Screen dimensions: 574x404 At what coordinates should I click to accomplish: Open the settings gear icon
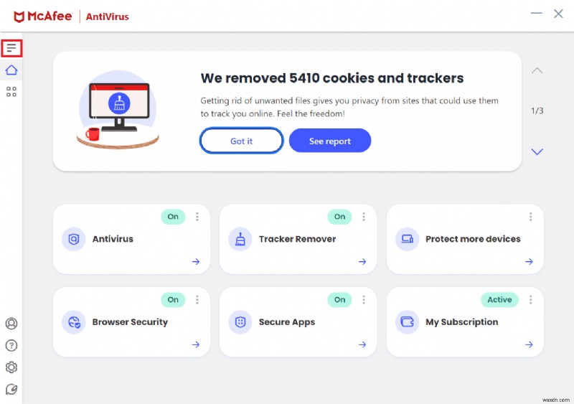tap(11, 367)
